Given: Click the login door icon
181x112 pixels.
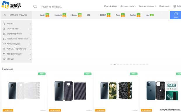Looking at the screenshot, I should (x=174, y=6).
